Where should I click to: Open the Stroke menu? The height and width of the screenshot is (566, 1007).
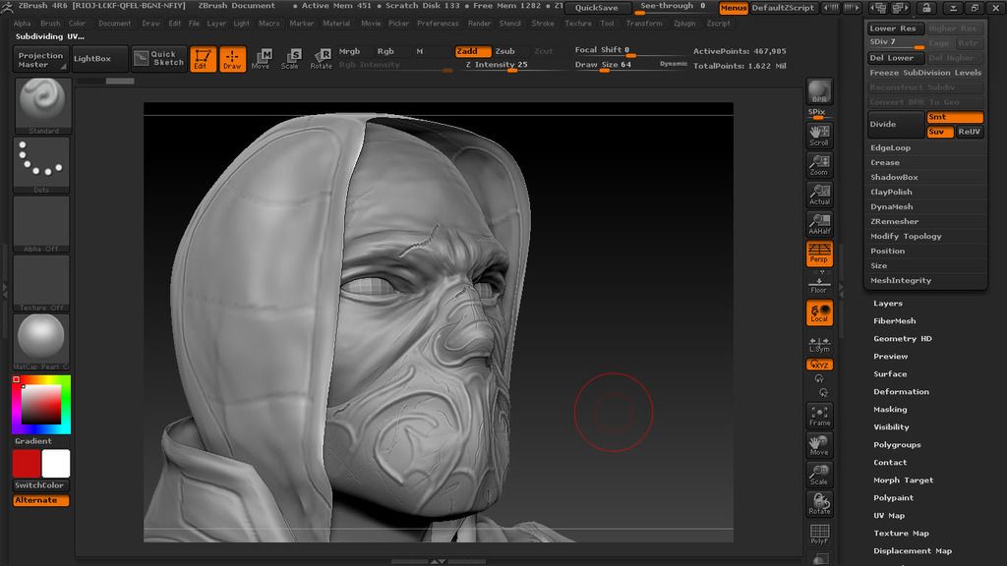[543, 24]
